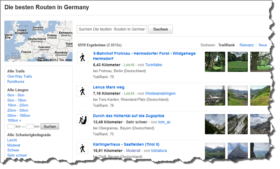Sort results by Neue
Screen dimensions: 280x169
tap(263, 45)
